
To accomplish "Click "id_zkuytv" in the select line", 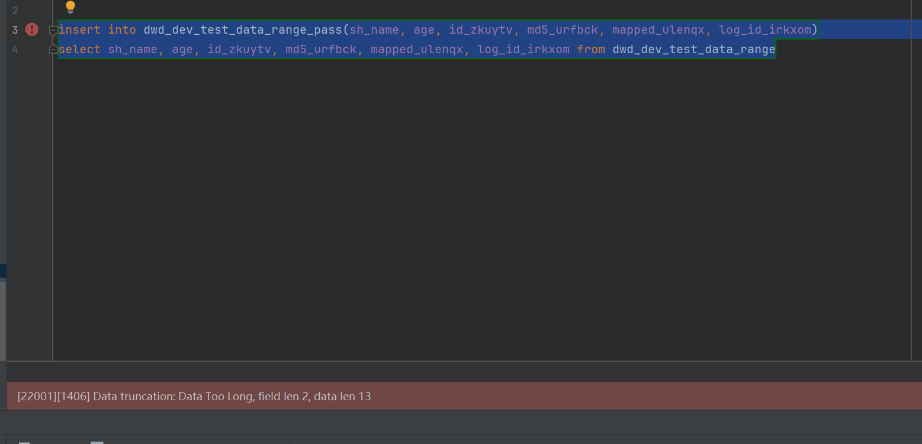I will pyautogui.click(x=239, y=49).
